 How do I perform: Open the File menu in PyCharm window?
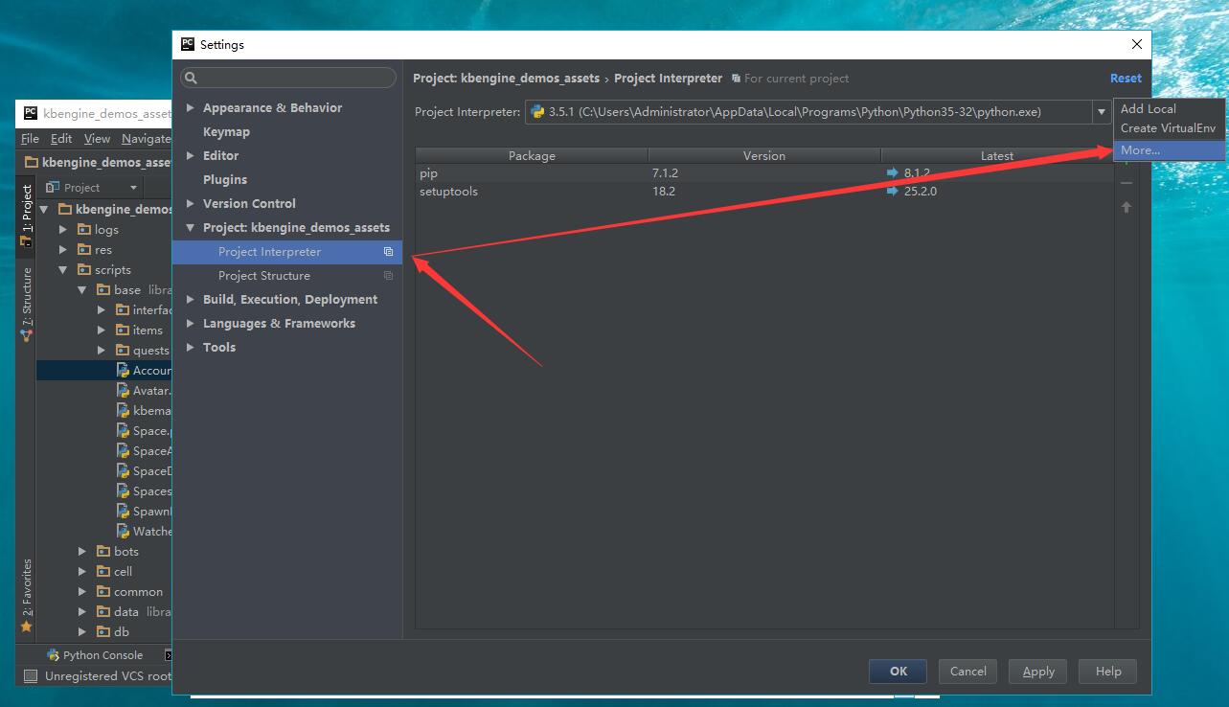pos(30,139)
